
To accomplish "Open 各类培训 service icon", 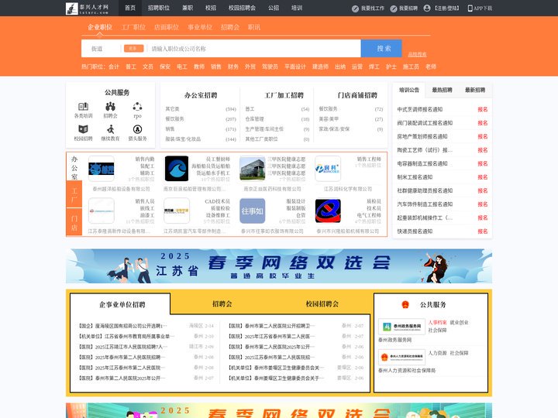I will (83, 106).
